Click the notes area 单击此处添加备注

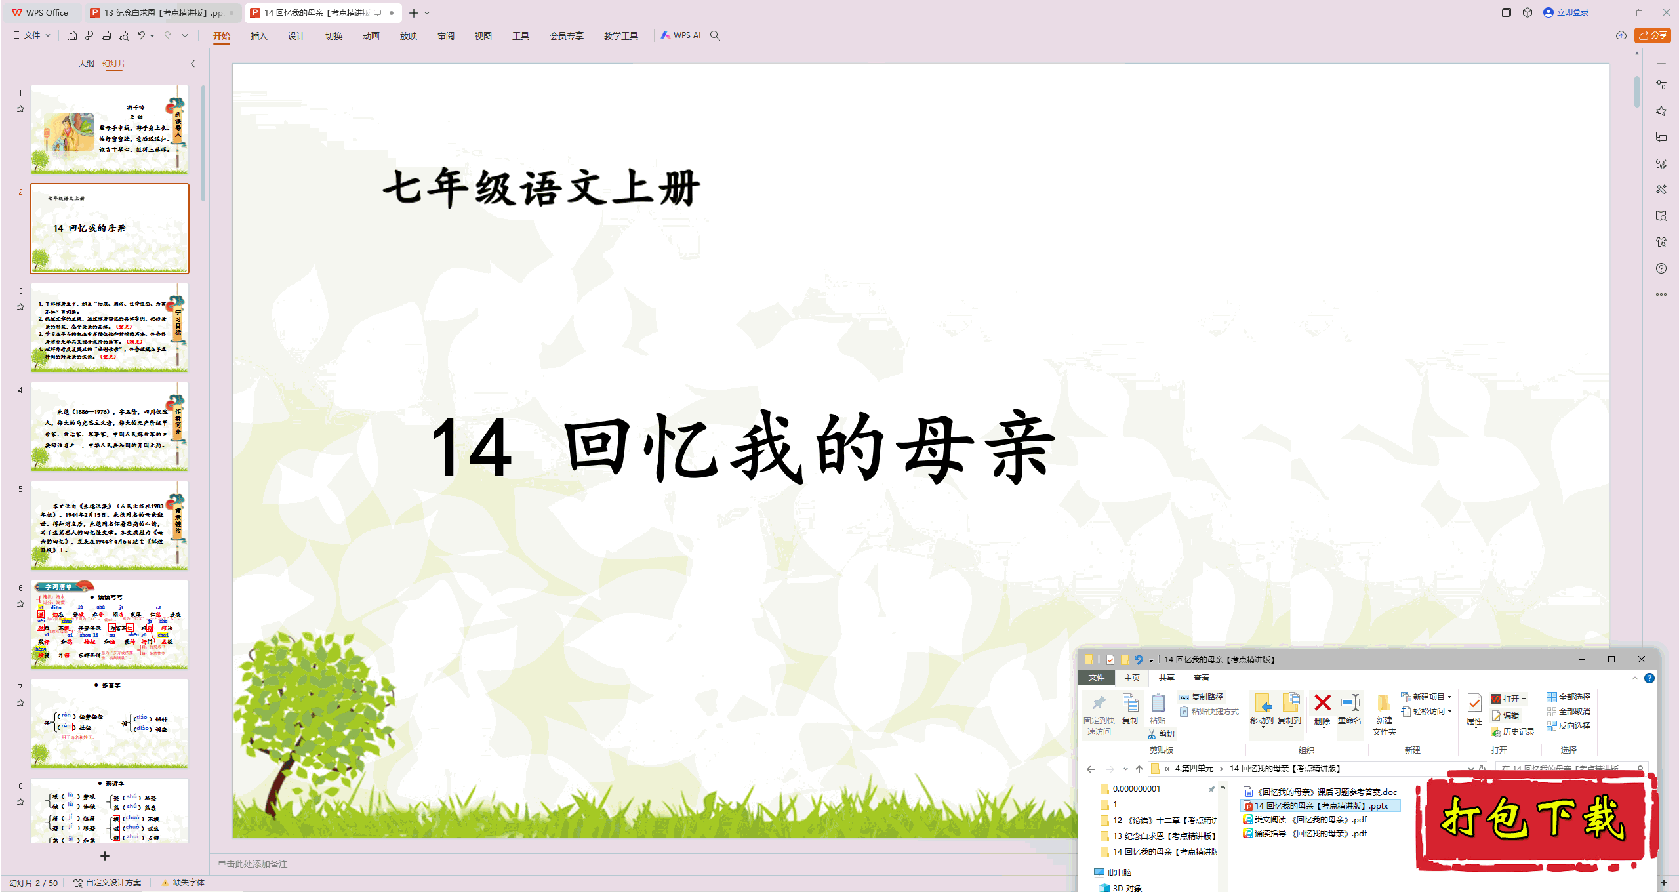[253, 864]
